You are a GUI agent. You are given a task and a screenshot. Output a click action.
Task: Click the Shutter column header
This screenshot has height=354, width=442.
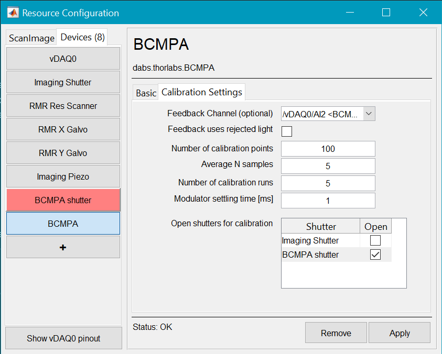pos(321,227)
